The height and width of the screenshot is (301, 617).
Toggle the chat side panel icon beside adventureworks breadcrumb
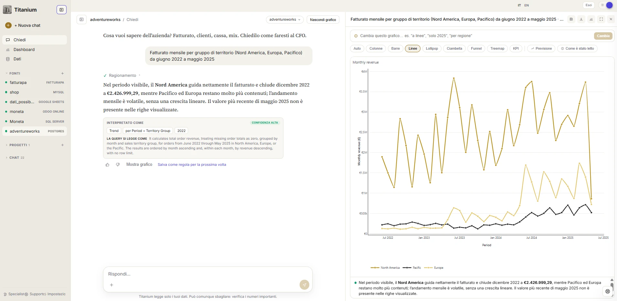click(81, 20)
